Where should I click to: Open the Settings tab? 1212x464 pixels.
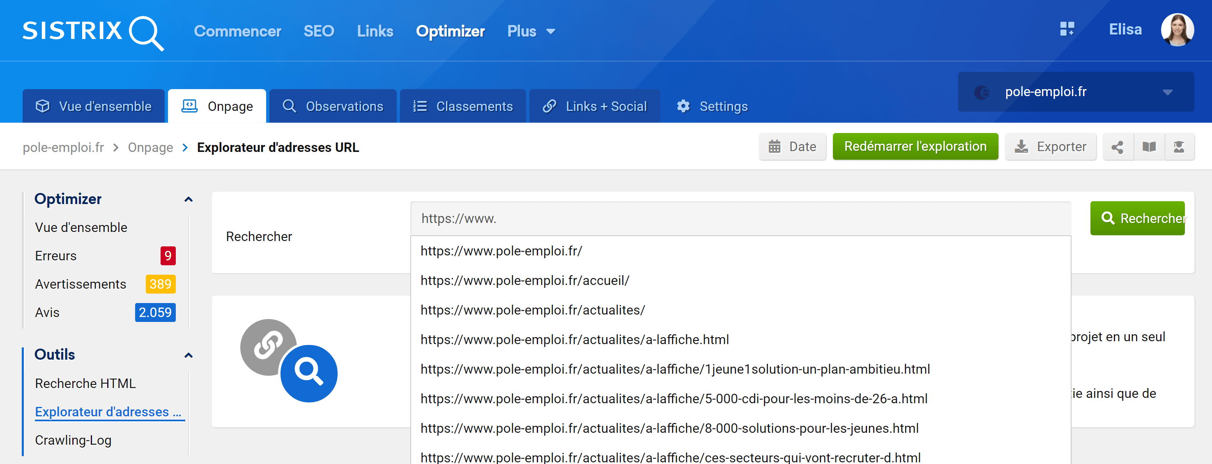(x=711, y=106)
